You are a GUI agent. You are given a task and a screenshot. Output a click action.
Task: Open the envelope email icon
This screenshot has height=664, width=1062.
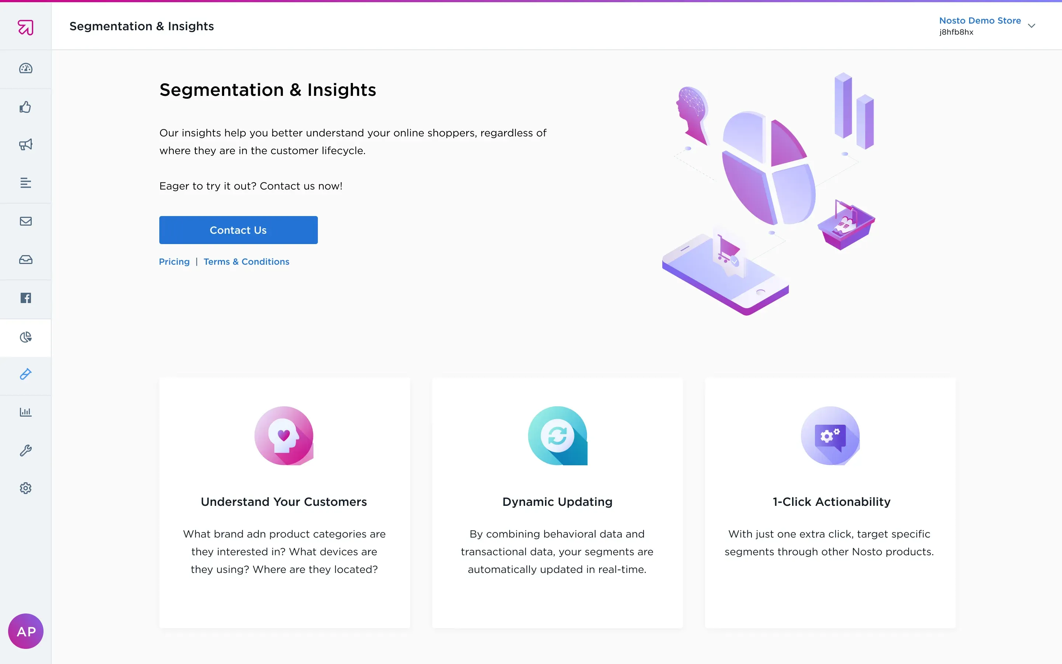25,221
